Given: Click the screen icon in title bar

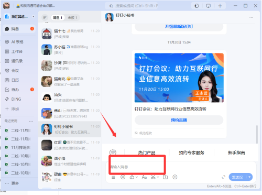Looking at the screenshot, I should [x=208, y=6].
